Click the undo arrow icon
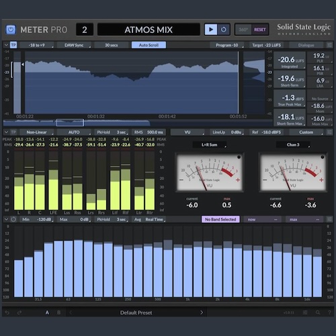Screen dimensions: 336x336 (x=7, y=312)
